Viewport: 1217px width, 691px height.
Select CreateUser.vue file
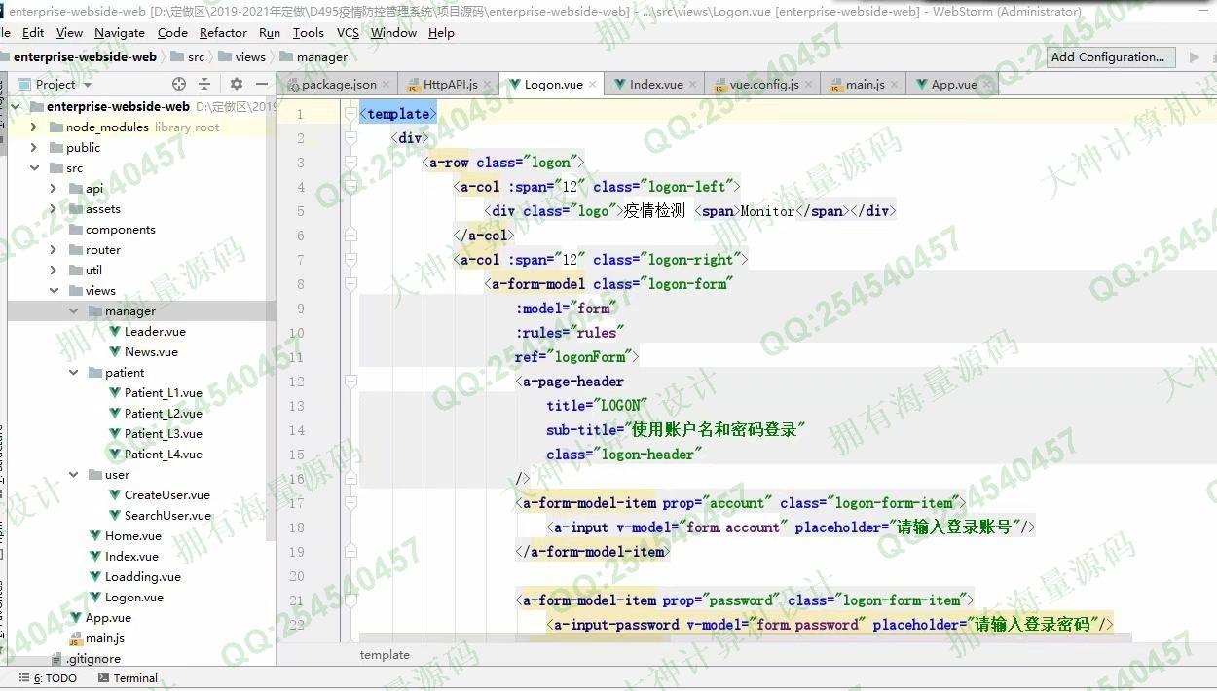(166, 495)
